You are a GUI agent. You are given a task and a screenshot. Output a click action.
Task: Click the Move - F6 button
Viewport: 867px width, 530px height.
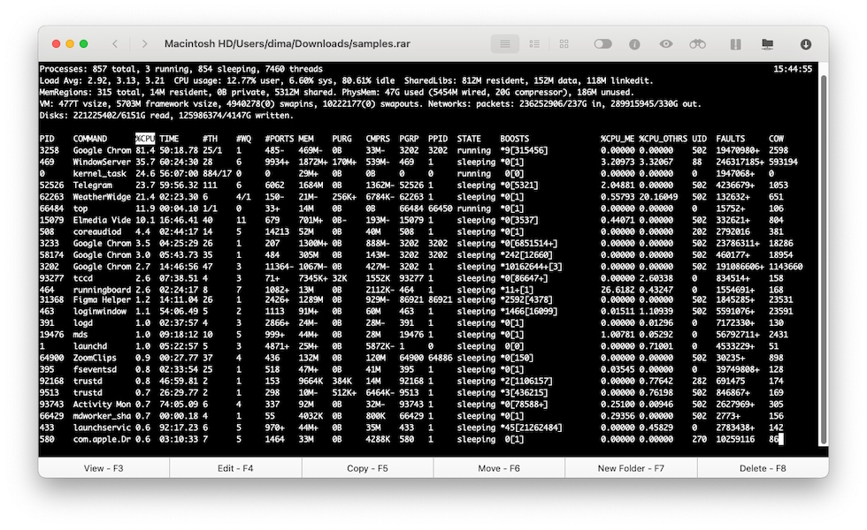tap(499, 468)
